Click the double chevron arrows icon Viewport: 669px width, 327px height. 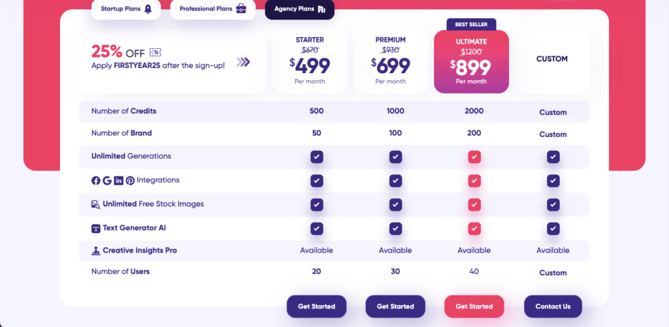(243, 62)
